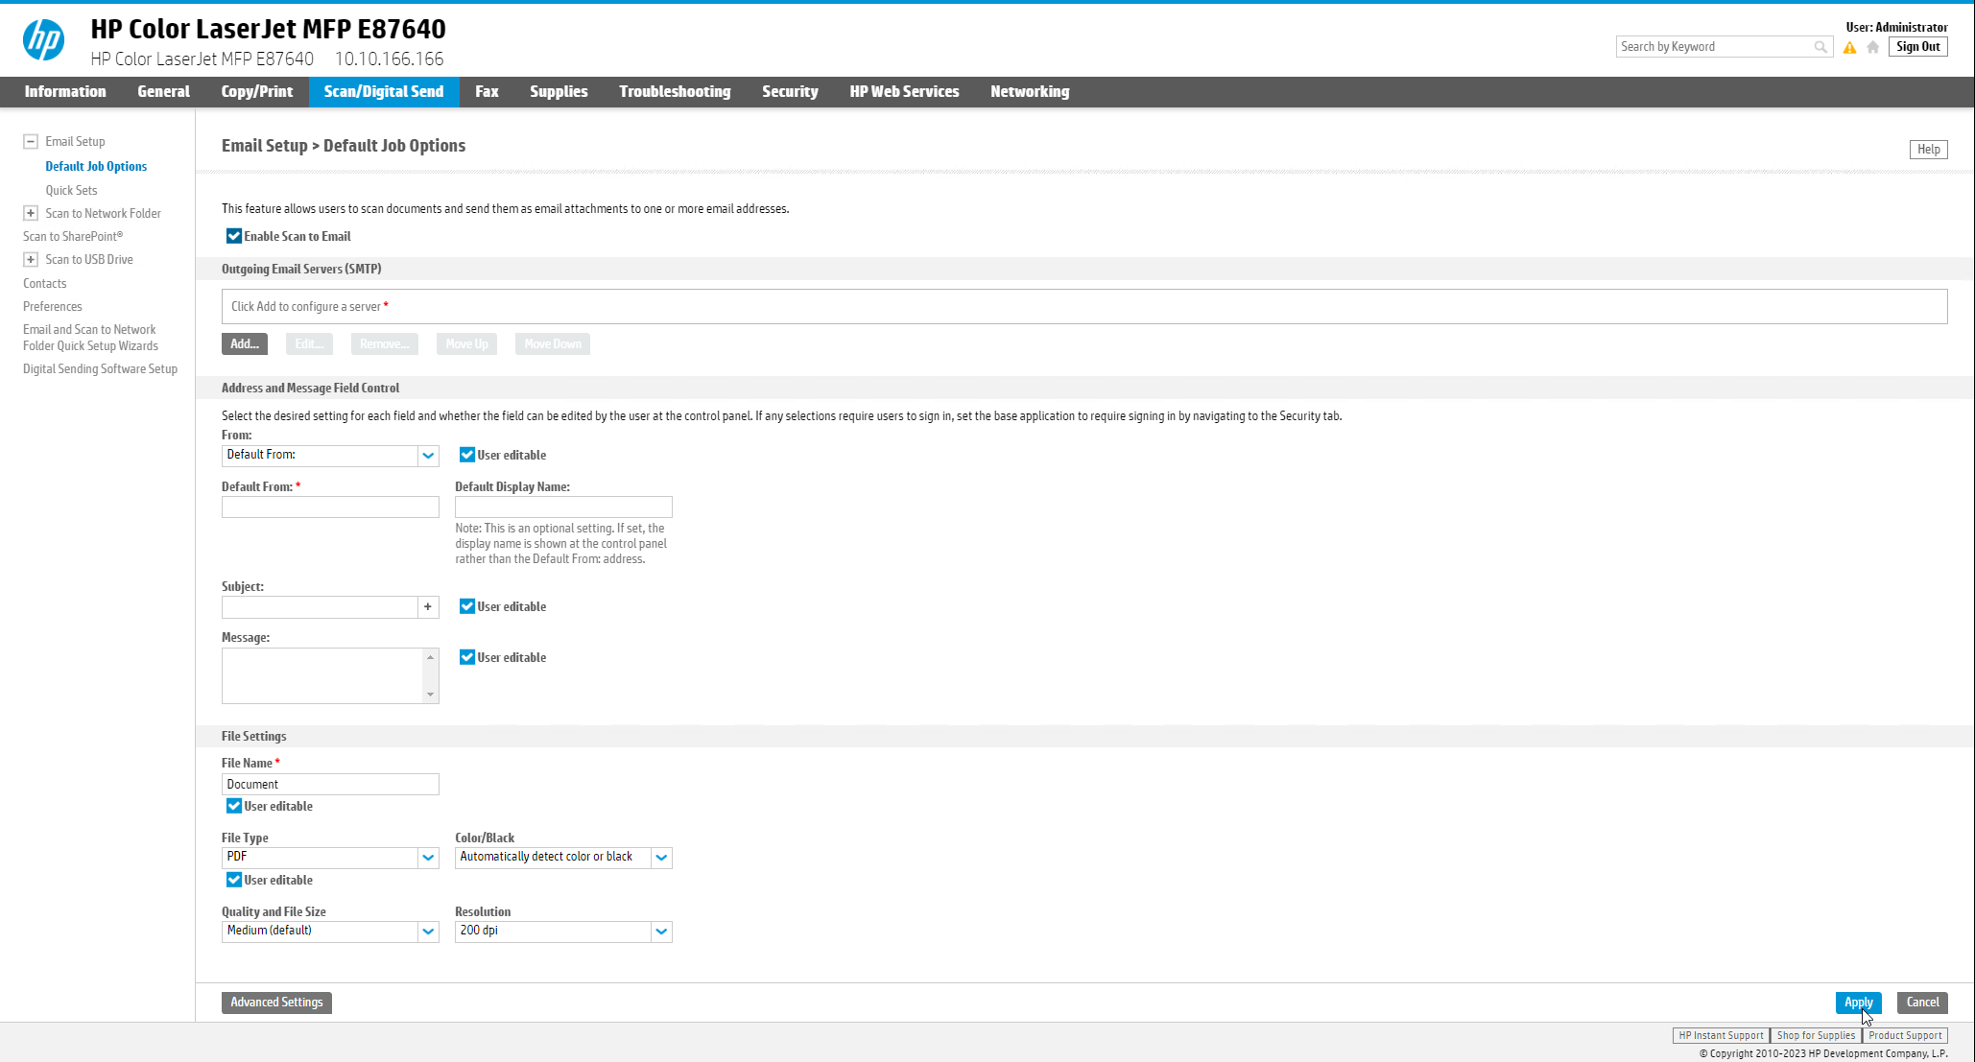
Task: Toggle From field User editable checkbox
Action: [466, 455]
